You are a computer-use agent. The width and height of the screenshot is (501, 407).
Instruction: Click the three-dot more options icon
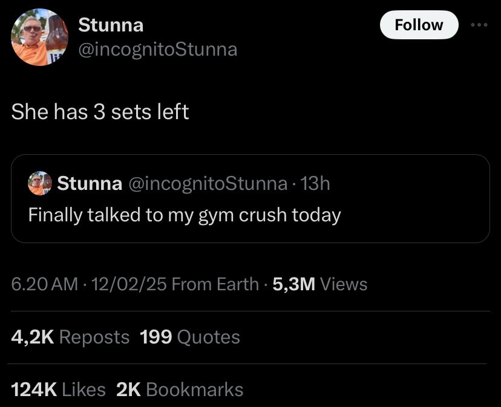click(479, 25)
